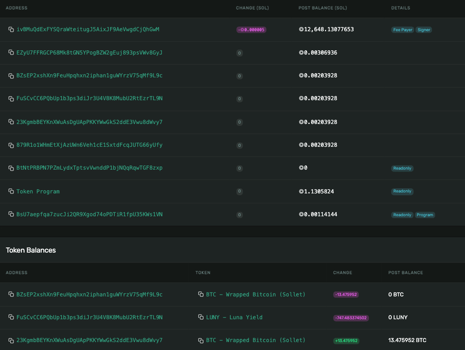465x350 pixels.
Task: Open the Token Program account page
Action: click(x=38, y=191)
